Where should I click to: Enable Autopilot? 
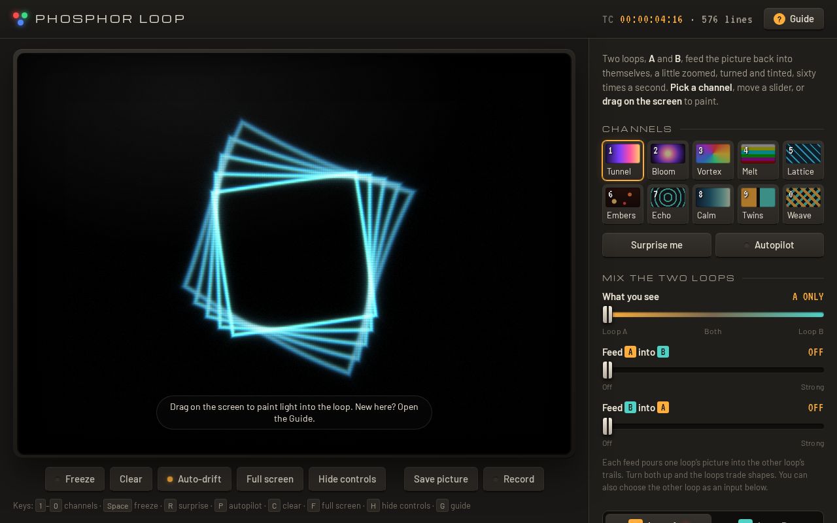point(770,245)
